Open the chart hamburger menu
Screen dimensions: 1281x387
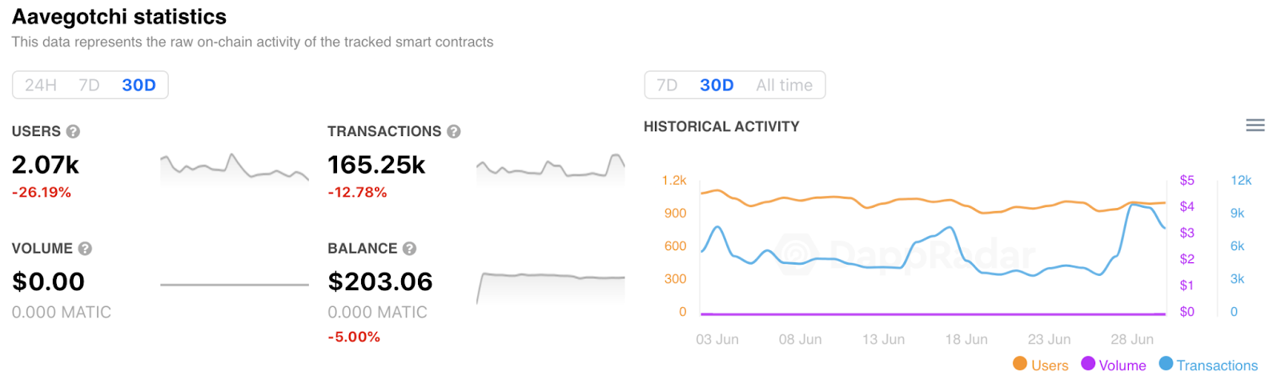pyautogui.click(x=1255, y=126)
